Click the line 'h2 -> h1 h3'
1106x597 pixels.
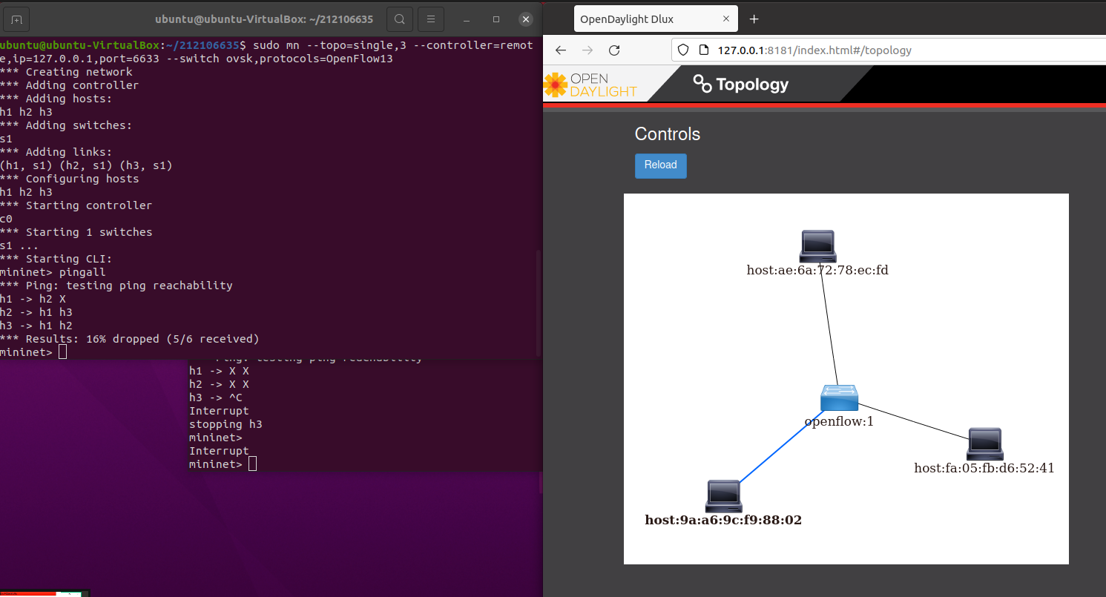click(36, 312)
